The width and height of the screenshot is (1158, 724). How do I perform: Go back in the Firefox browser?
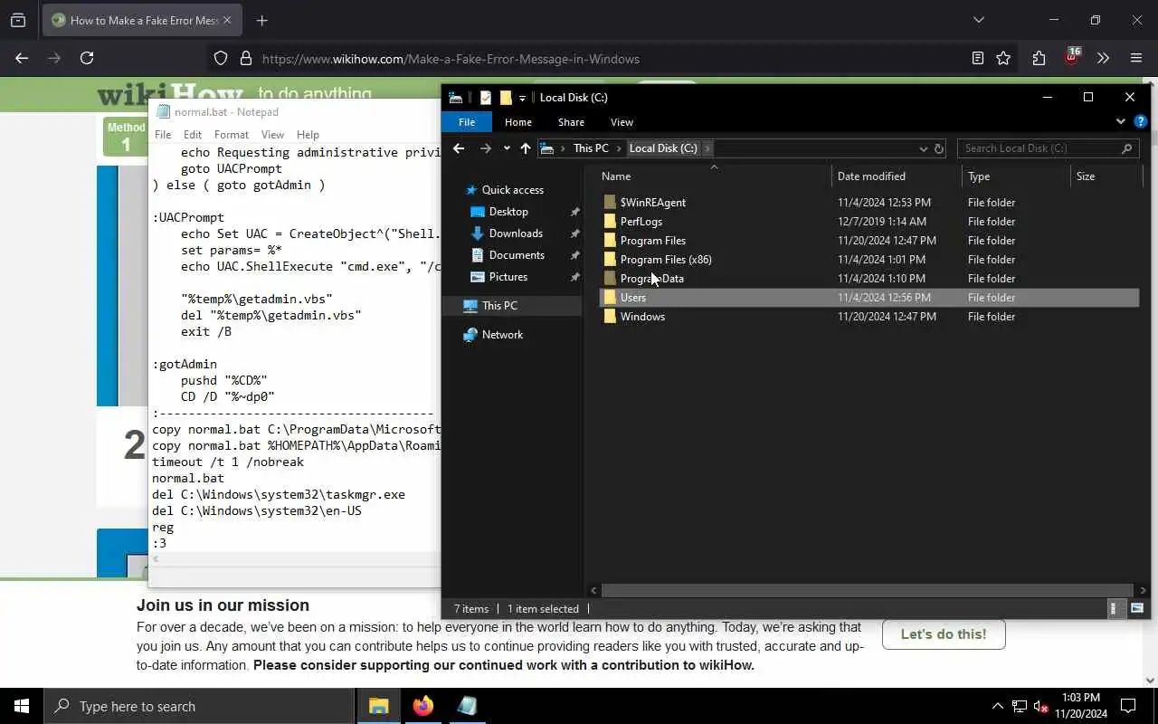coord(22,58)
